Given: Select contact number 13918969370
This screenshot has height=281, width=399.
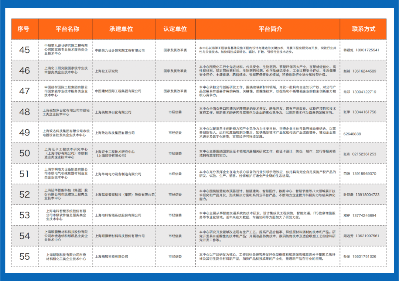Looking at the screenshot, I should point(364,174).
